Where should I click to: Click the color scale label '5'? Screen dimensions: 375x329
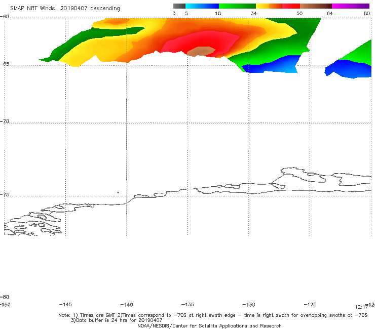click(x=186, y=13)
